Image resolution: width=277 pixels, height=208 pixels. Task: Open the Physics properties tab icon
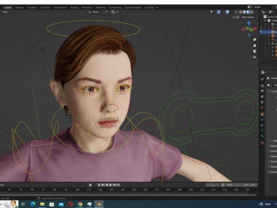tap(262, 120)
